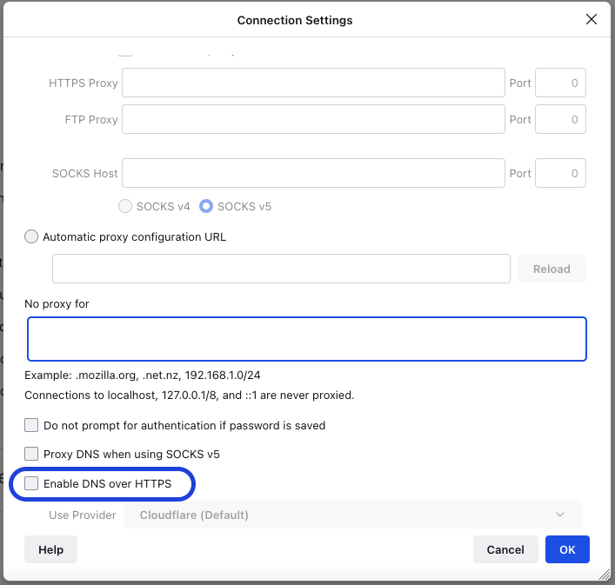Image resolution: width=615 pixels, height=585 pixels.
Task: Click the Reload button
Action: 551,269
